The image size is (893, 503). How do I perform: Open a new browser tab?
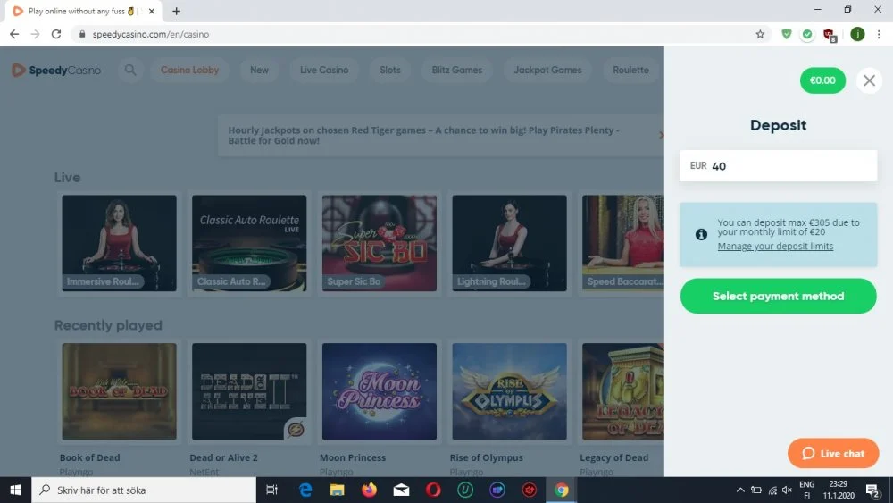pyautogui.click(x=177, y=11)
